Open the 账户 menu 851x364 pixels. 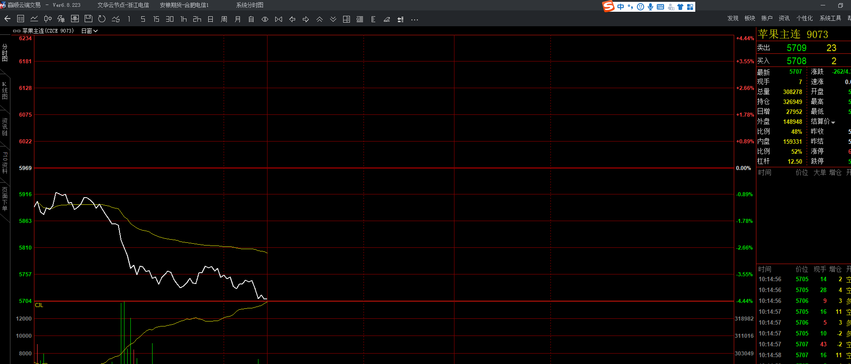[x=767, y=18]
